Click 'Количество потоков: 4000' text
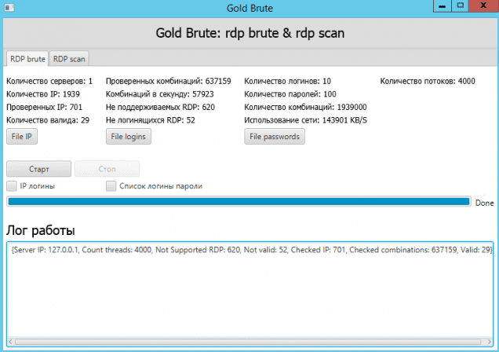Viewport: 499px width, 352px height. tap(428, 81)
